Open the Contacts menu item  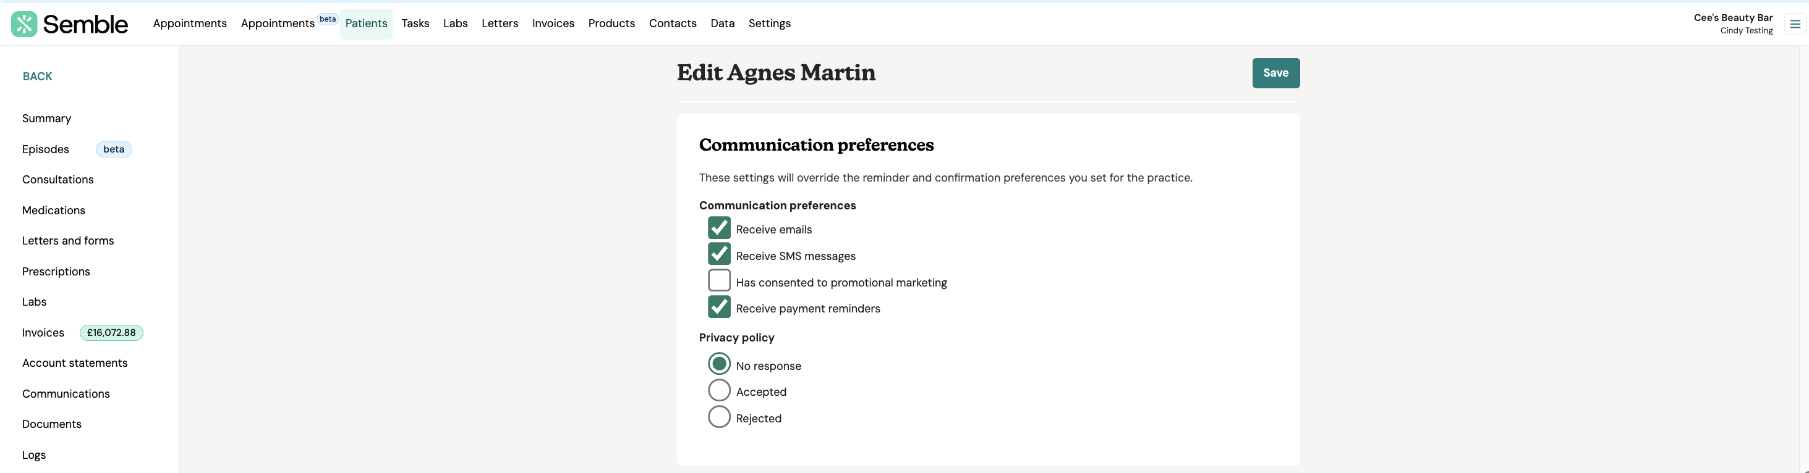(x=672, y=23)
